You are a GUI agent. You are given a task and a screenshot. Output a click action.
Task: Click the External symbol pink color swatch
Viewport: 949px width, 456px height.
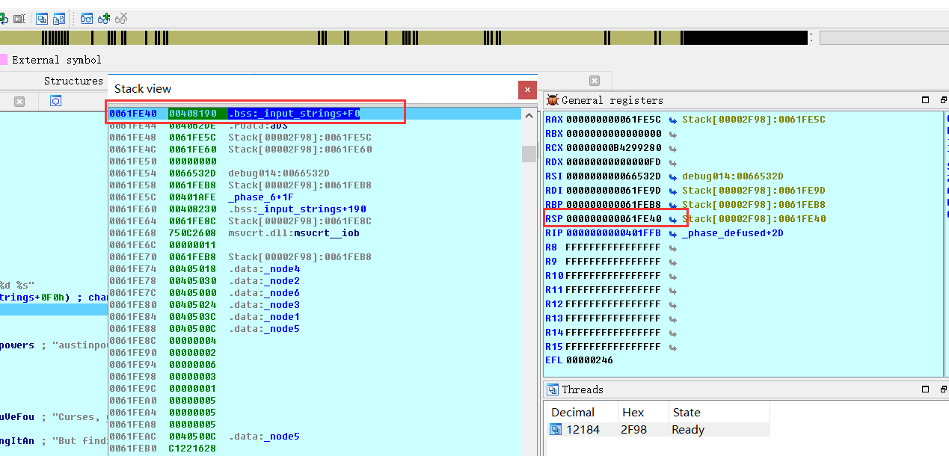(x=4, y=60)
